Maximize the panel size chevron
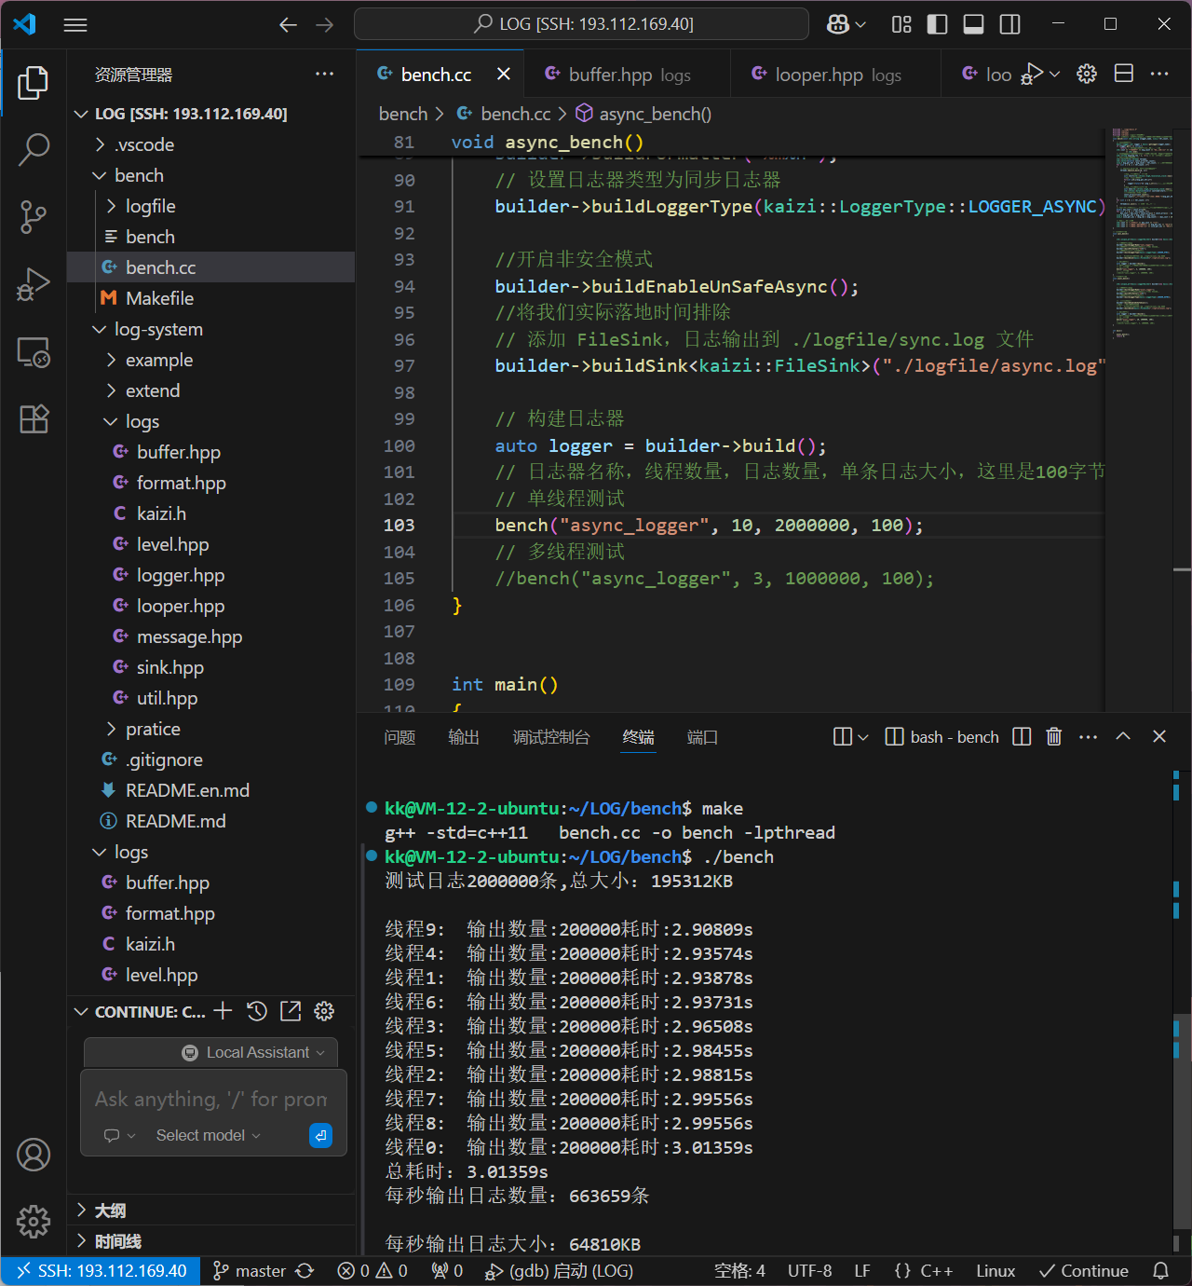This screenshot has width=1192, height=1286. pos(1123,736)
